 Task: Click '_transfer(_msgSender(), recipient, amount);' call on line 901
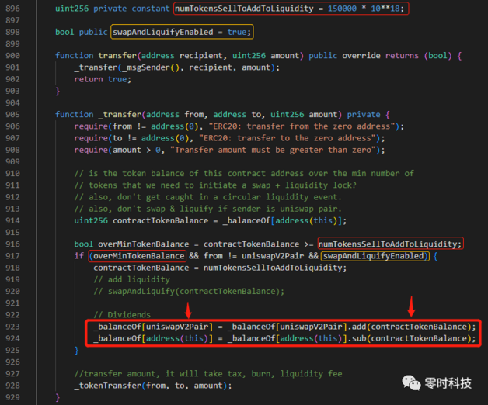pos(176,67)
